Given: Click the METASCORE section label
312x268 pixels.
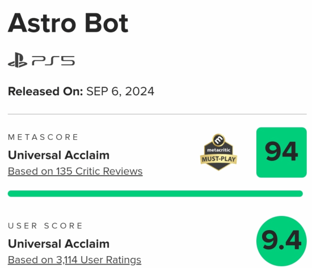Looking at the screenshot, I should [x=43, y=137].
